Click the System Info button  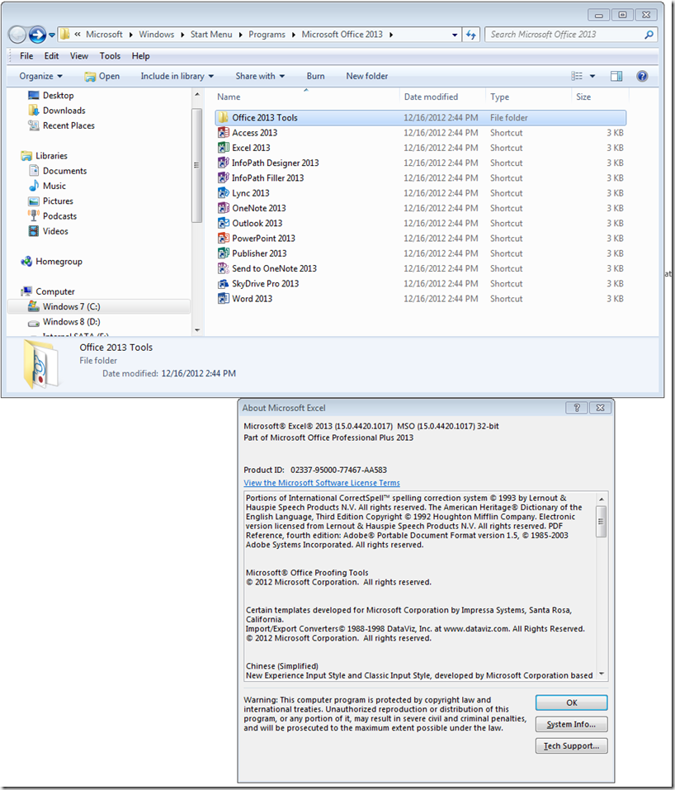pos(571,724)
